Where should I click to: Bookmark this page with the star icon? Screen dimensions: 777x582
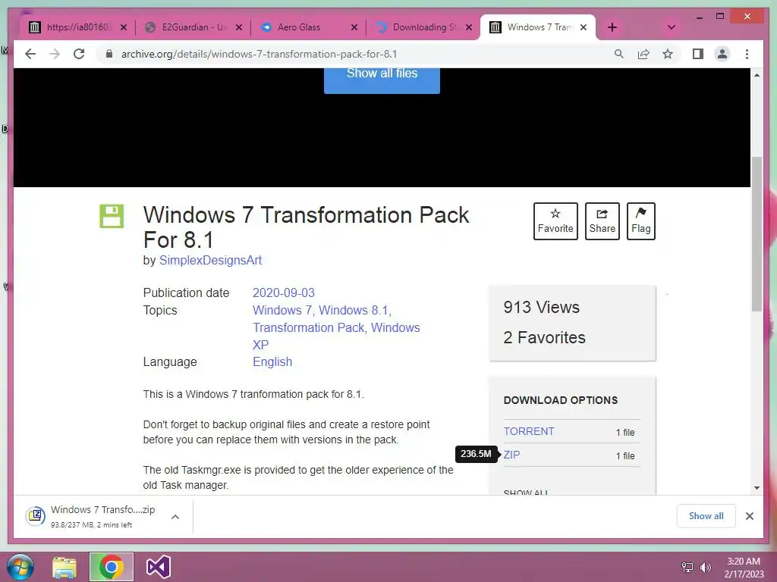[x=668, y=54]
